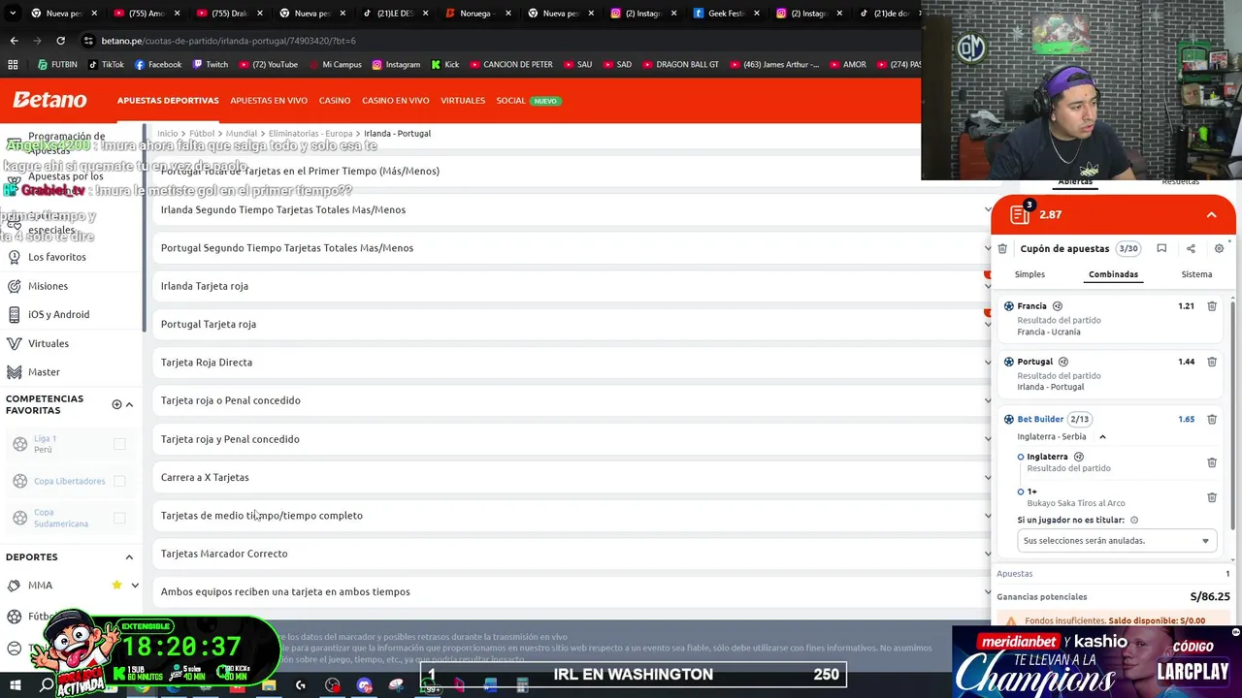Open the Sus selecciones serán anuladas dropdown
Viewport: 1242px width, 698px height.
tap(1117, 541)
